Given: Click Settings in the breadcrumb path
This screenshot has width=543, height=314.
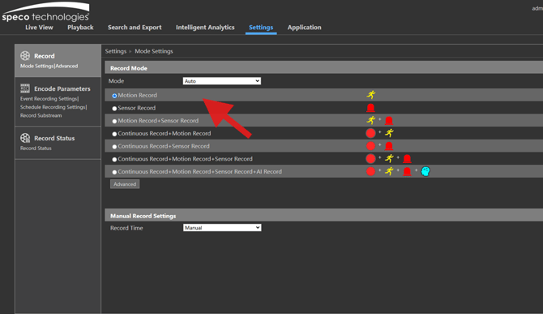Looking at the screenshot, I should coord(116,51).
